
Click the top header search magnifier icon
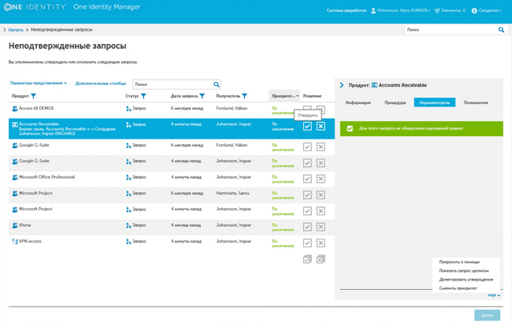[x=501, y=30]
